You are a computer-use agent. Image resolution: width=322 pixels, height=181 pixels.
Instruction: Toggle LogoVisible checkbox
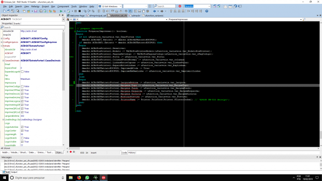click(x=22, y=142)
